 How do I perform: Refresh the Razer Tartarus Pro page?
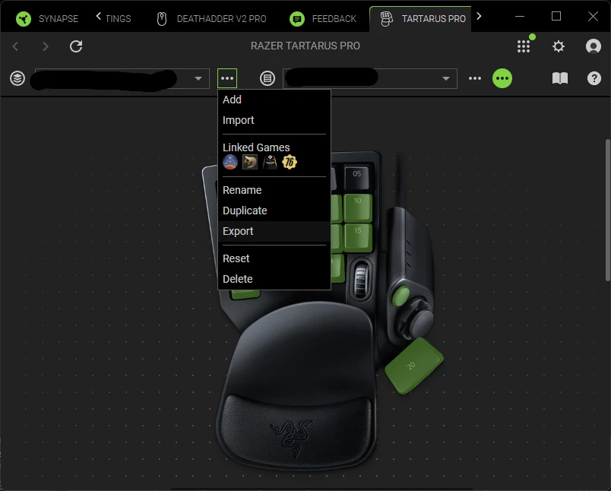(x=76, y=46)
